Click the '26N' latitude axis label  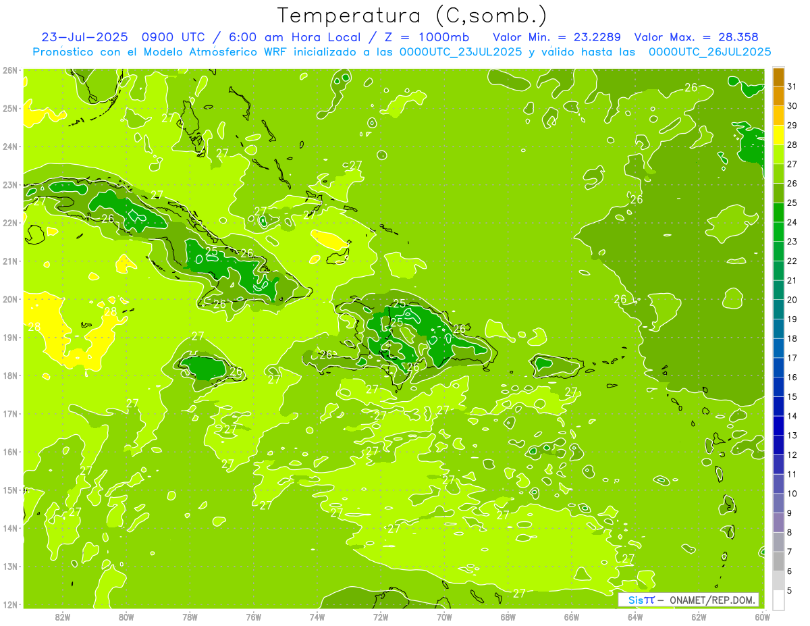(x=9, y=70)
